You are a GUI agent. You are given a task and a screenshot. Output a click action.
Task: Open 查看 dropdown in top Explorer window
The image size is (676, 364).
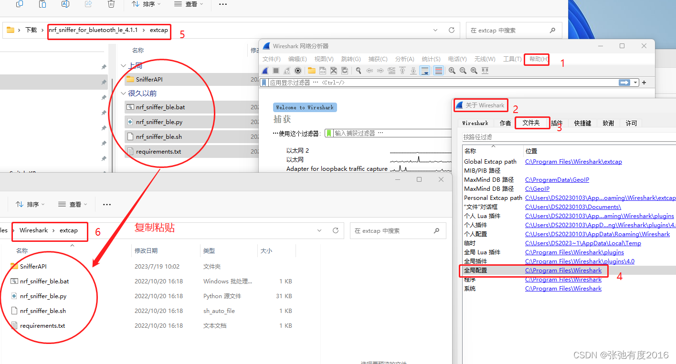tap(189, 4)
